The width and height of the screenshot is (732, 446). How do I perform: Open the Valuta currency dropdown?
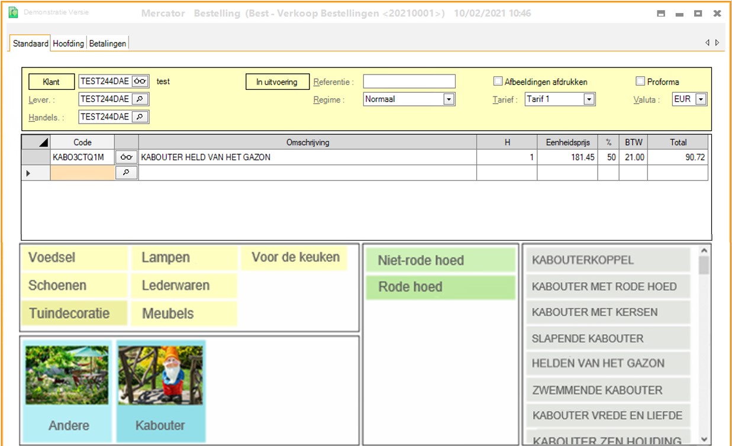click(x=701, y=99)
